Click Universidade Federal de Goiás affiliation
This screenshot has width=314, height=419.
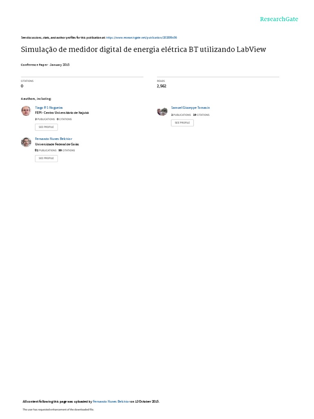(57, 144)
